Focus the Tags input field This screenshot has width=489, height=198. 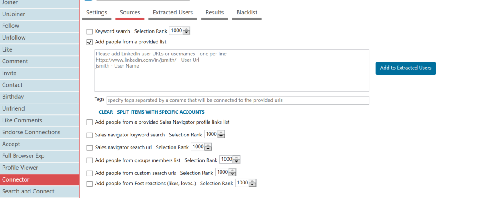pyautogui.click(x=238, y=100)
